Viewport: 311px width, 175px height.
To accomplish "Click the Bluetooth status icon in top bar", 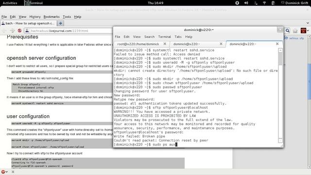I will coord(256,3).
